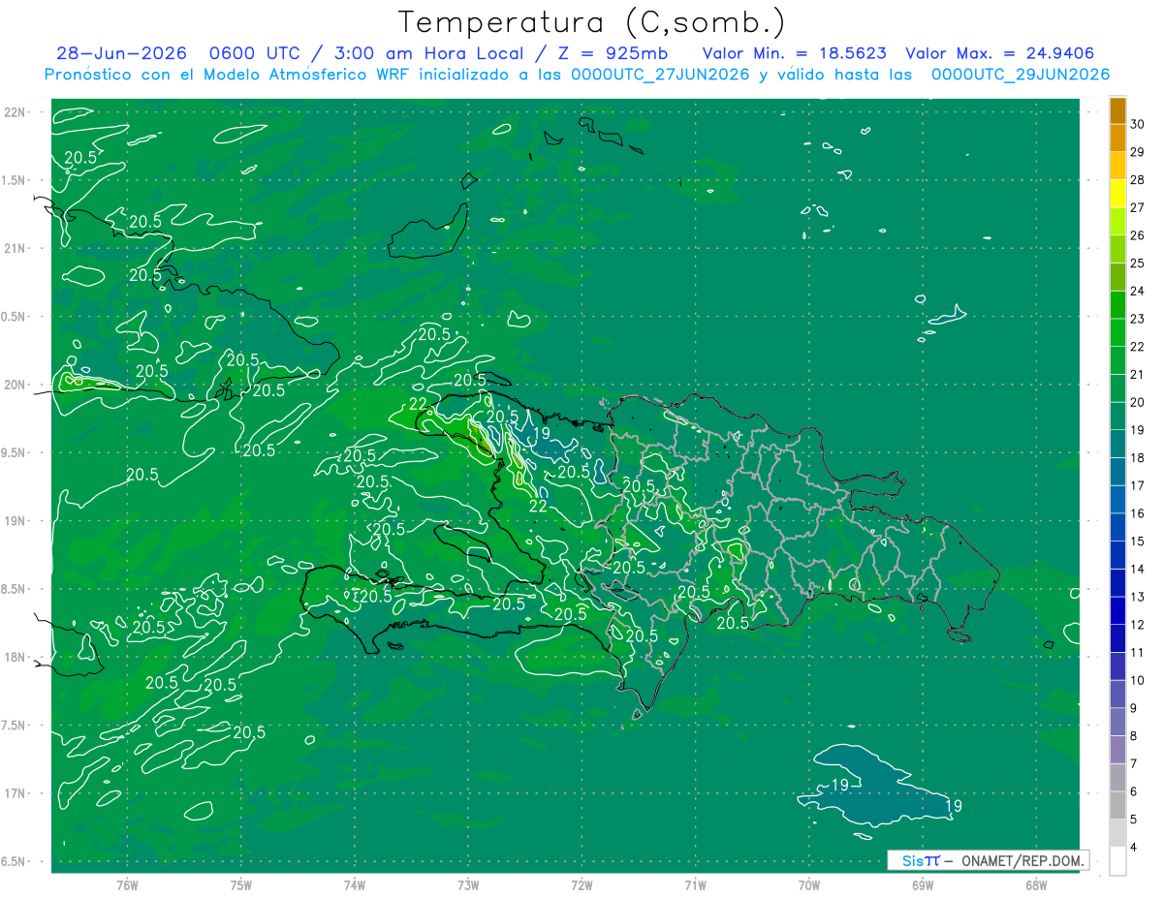Click the '10' label on the color scale
Viewport: 1163px width, 898px height.
1137,680
